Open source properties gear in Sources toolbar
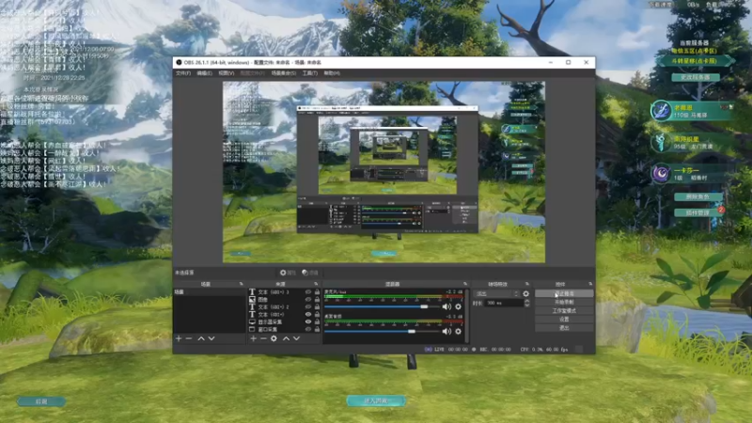The height and width of the screenshot is (423, 752). coord(274,338)
